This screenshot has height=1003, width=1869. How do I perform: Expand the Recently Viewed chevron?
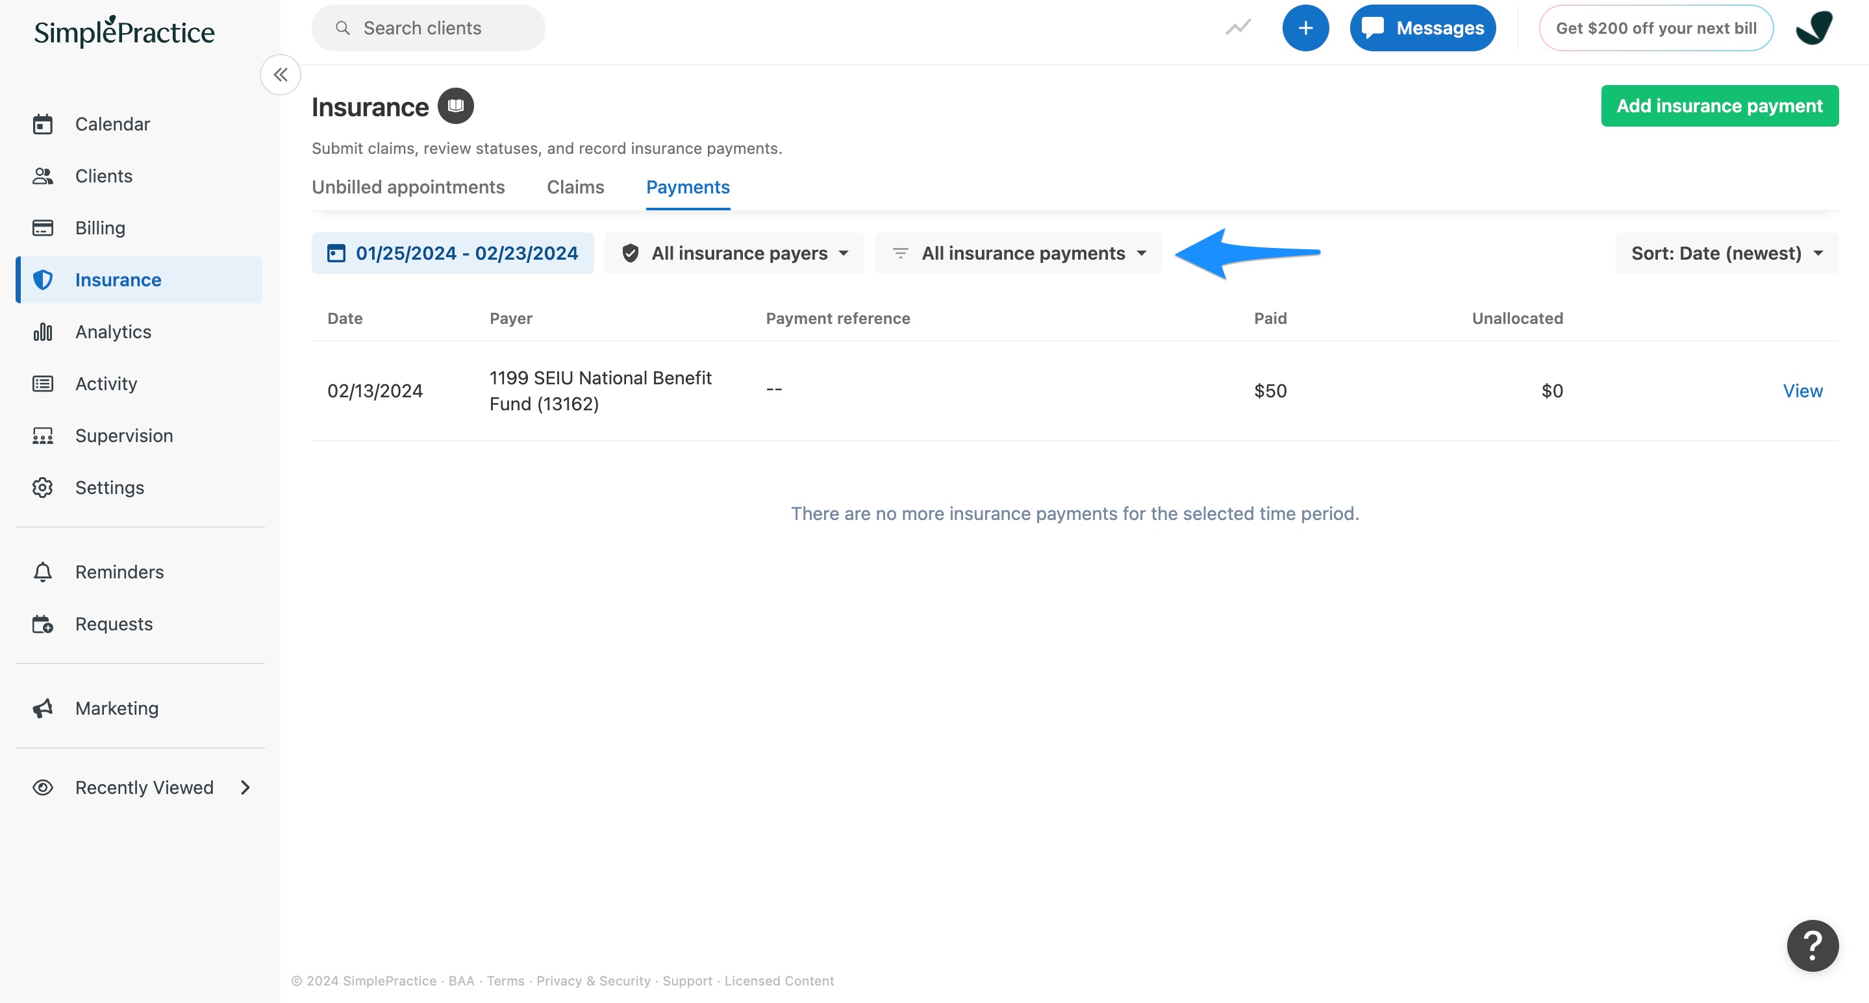coord(245,787)
